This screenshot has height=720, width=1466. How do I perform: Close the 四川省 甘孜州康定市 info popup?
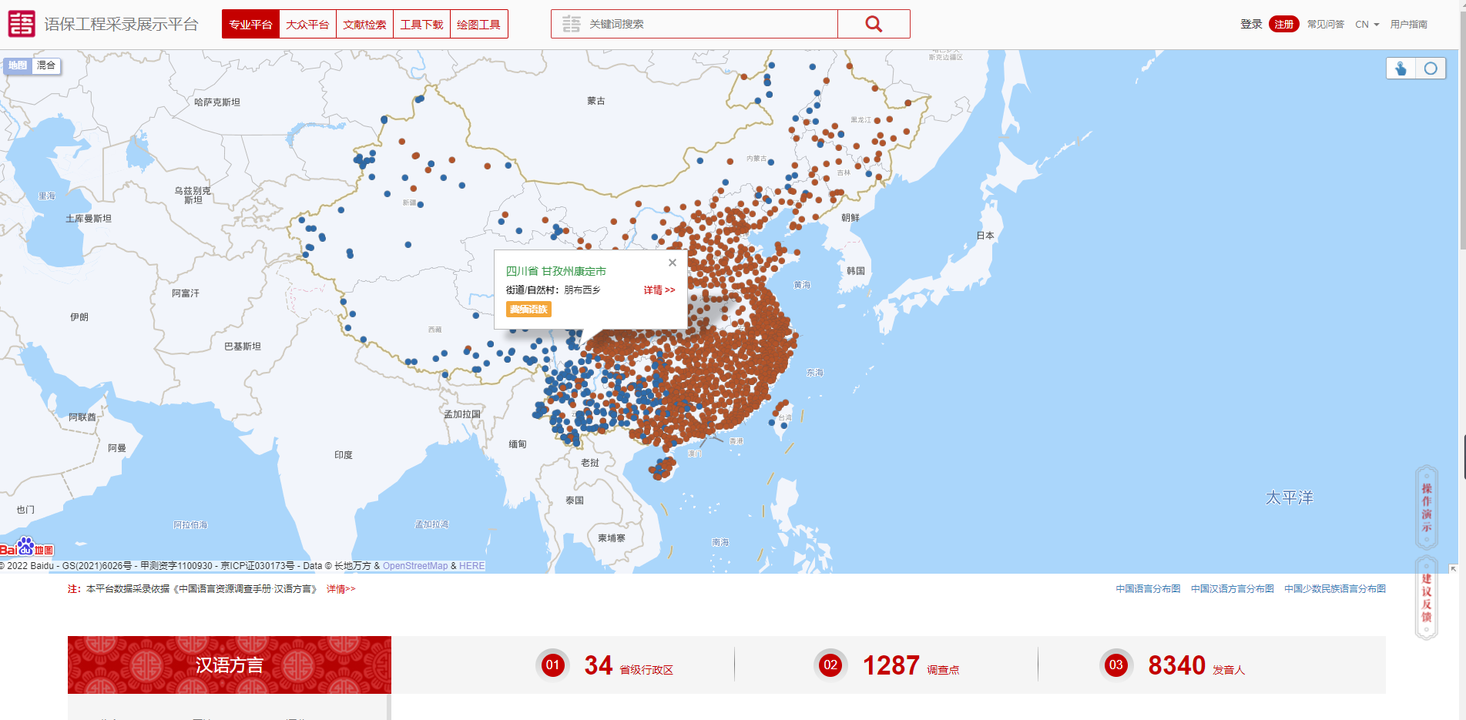[673, 263]
